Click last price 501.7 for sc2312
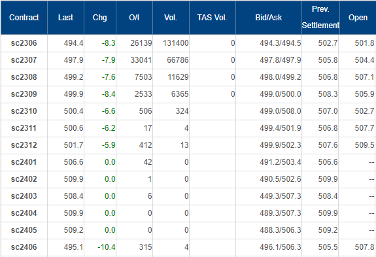Viewport: 376px width, 257px height. click(x=74, y=145)
